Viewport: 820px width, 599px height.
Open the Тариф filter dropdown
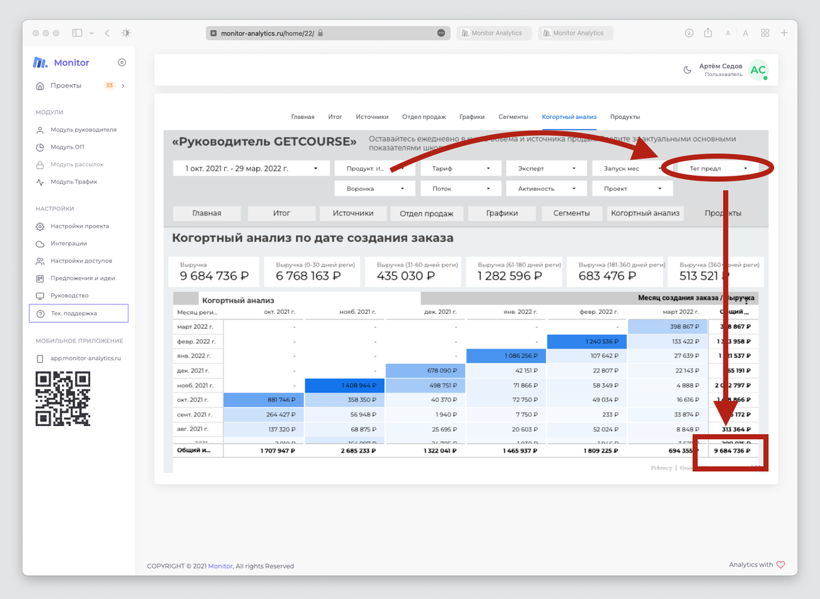point(461,168)
